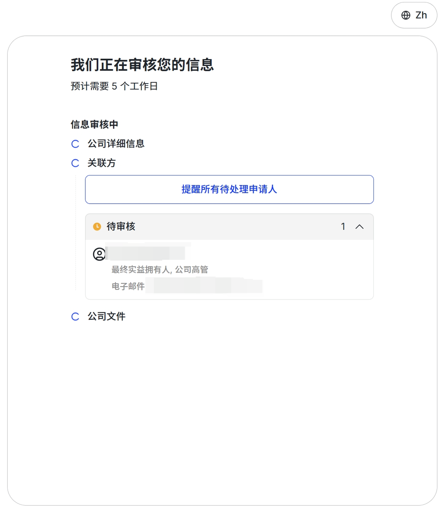The width and height of the screenshot is (447, 514).
Task: Click the 待审核 section header label
Action: coord(121,226)
